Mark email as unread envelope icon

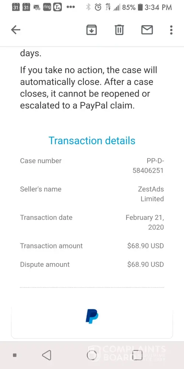pyautogui.click(x=147, y=30)
